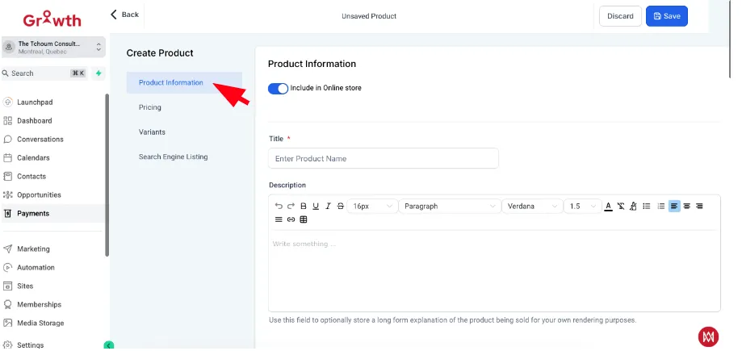Open the Paragraph style dropdown

pyautogui.click(x=450, y=207)
